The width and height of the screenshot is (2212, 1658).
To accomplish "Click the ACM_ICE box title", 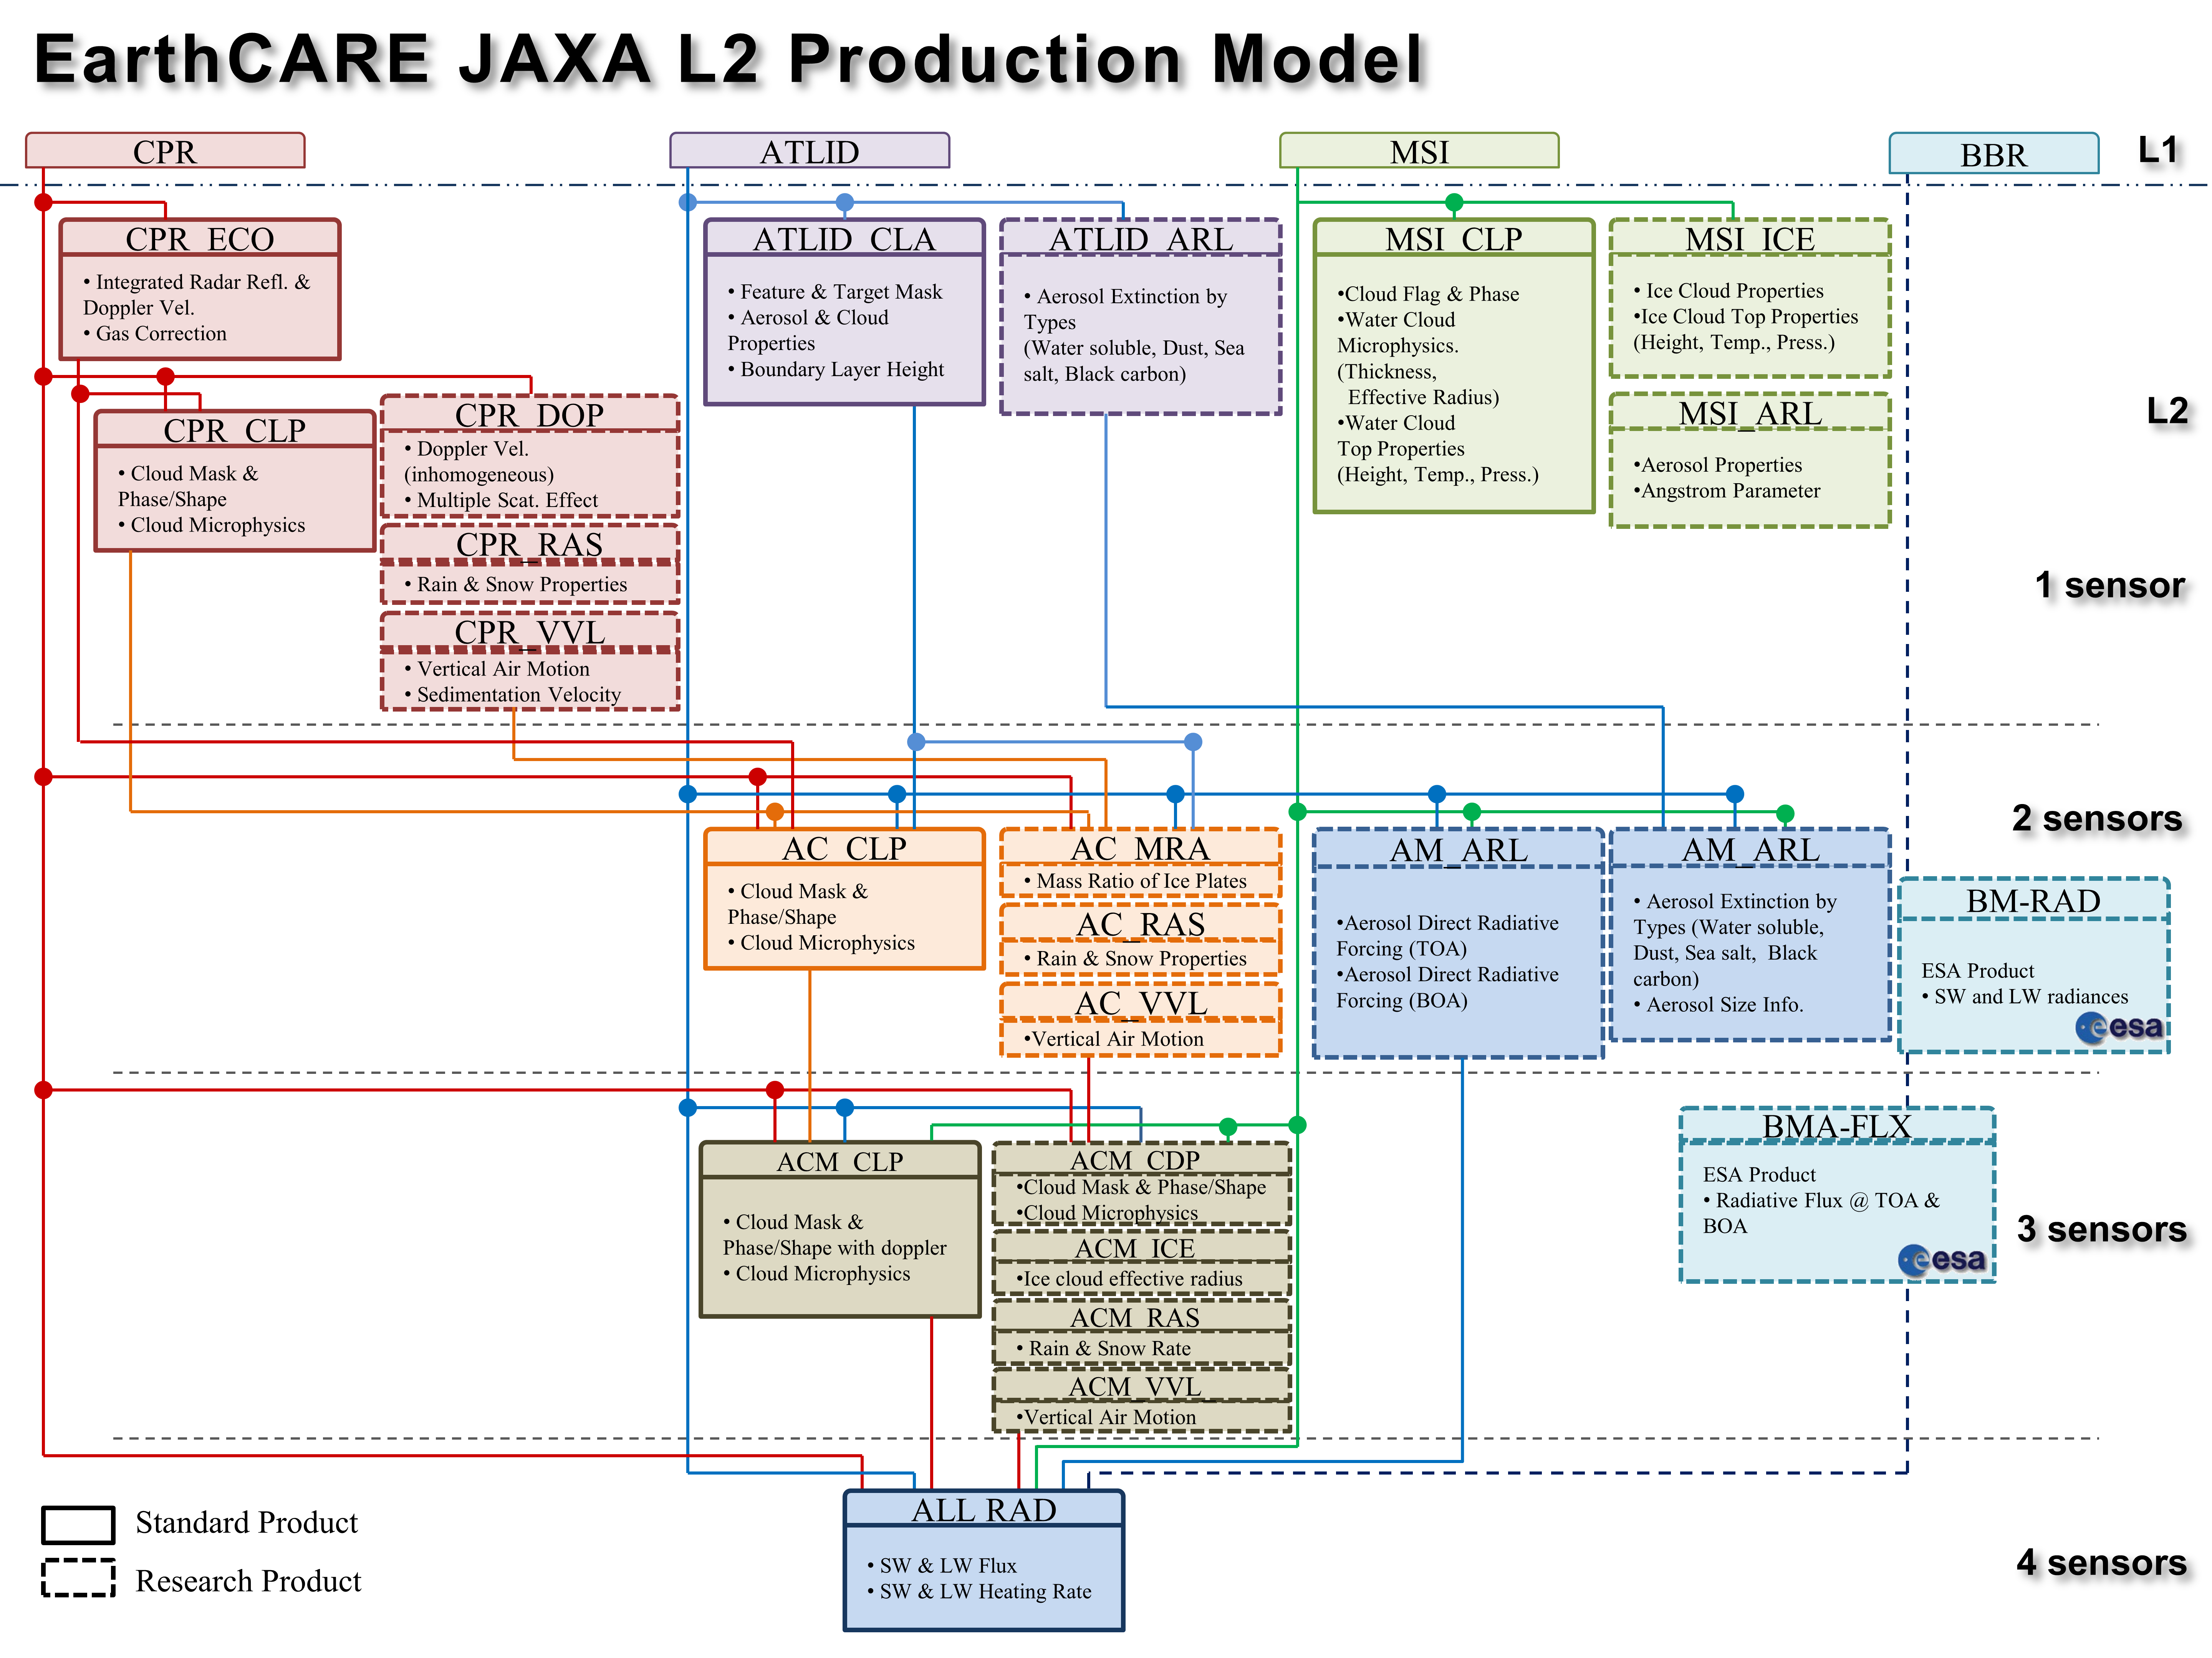I will 1135,1248.
